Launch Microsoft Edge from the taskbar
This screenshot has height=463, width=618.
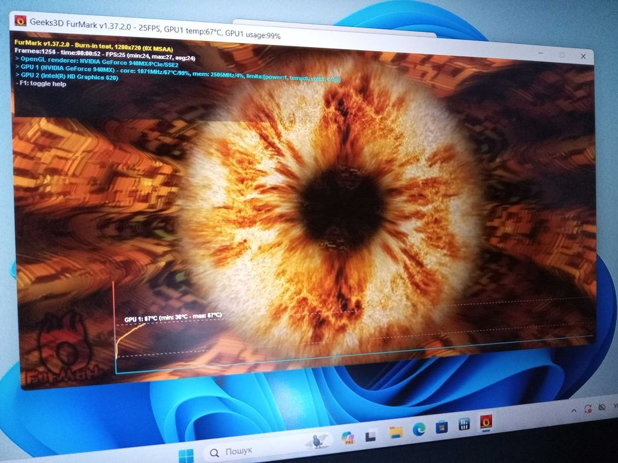[x=419, y=429]
